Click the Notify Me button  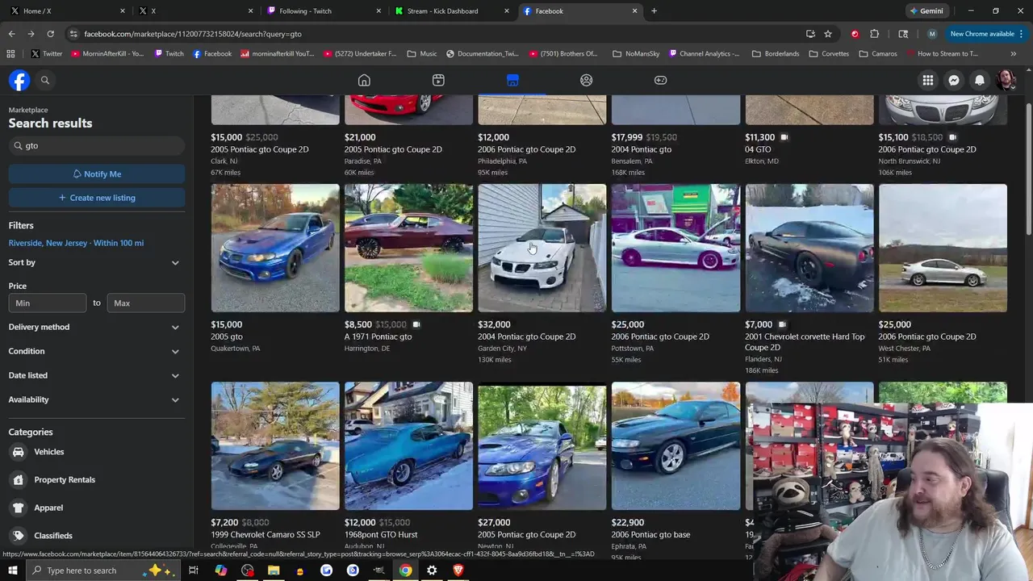[x=96, y=173]
